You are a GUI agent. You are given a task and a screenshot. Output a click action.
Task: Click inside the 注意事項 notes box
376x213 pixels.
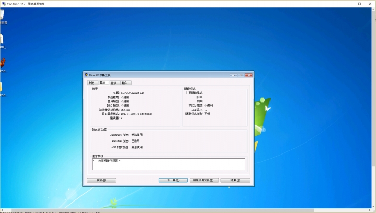click(169, 164)
